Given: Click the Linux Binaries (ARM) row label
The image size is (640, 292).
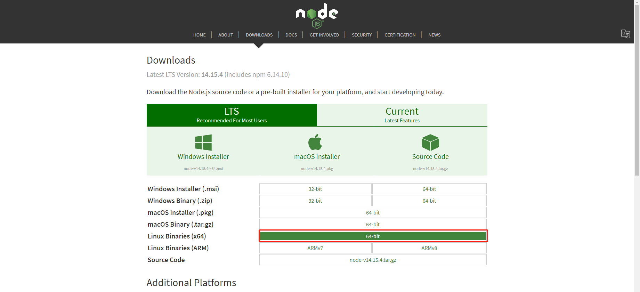Looking at the screenshot, I should coord(178,248).
